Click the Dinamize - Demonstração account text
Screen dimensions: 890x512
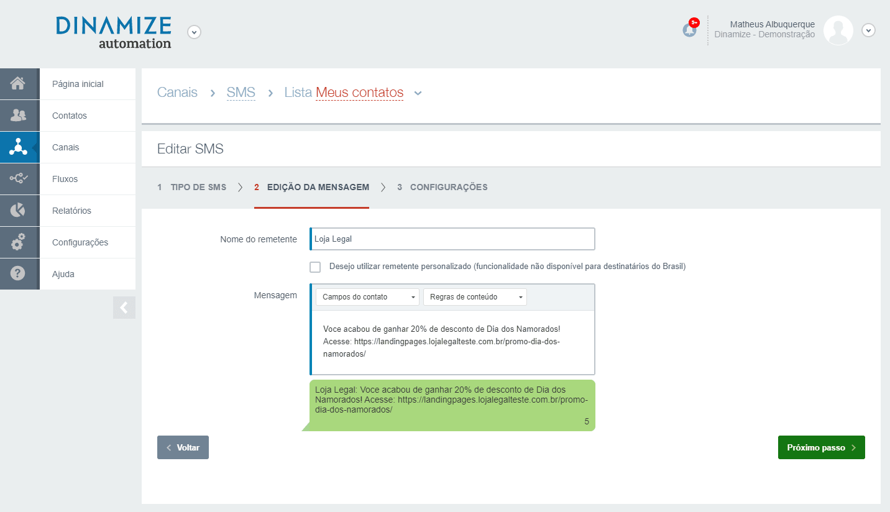pos(764,35)
